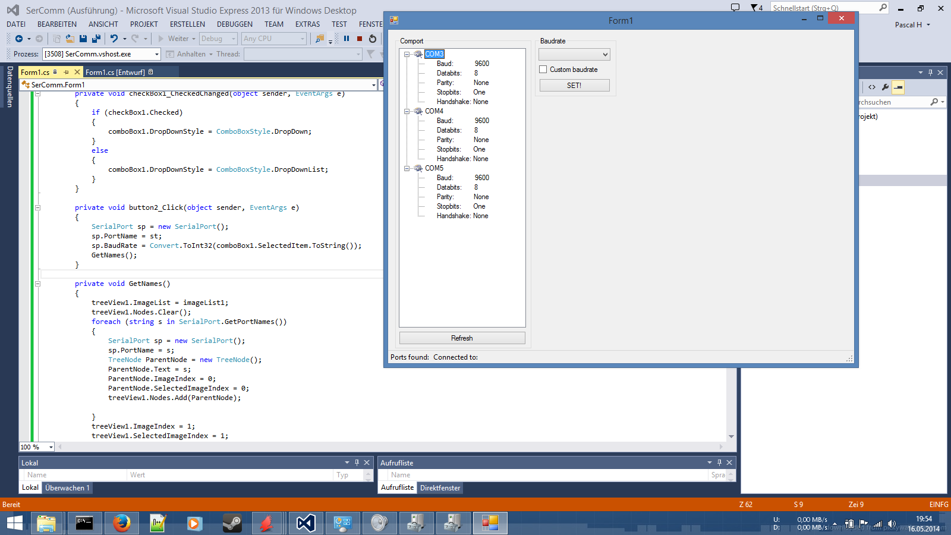Pause debugging with the pause icon
951x535 pixels.
pos(347,39)
